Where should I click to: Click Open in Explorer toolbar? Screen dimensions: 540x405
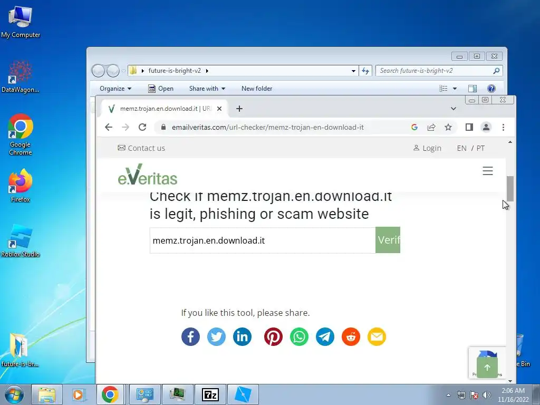161,89
